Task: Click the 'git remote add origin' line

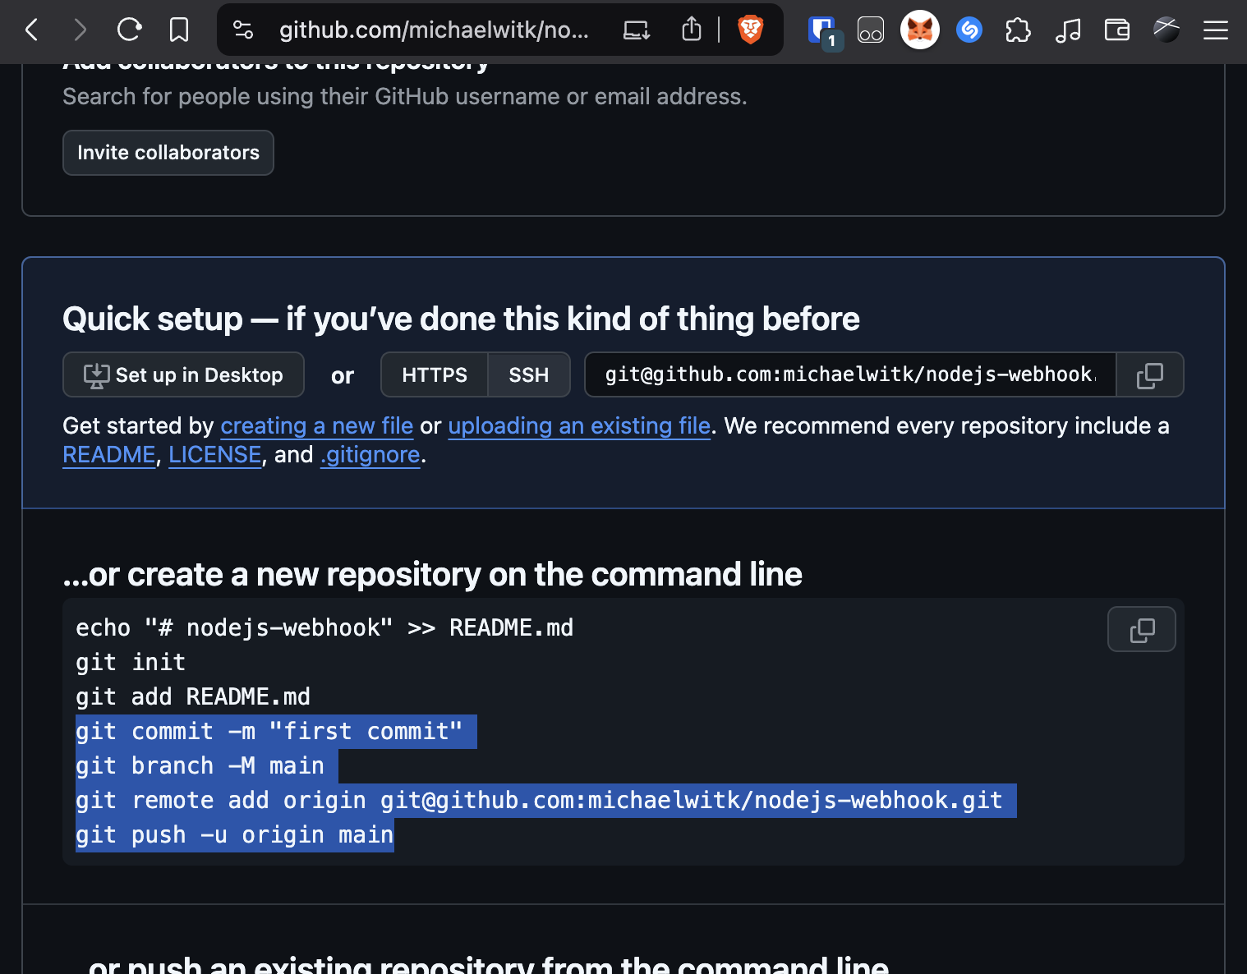Action: coord(539,800)
